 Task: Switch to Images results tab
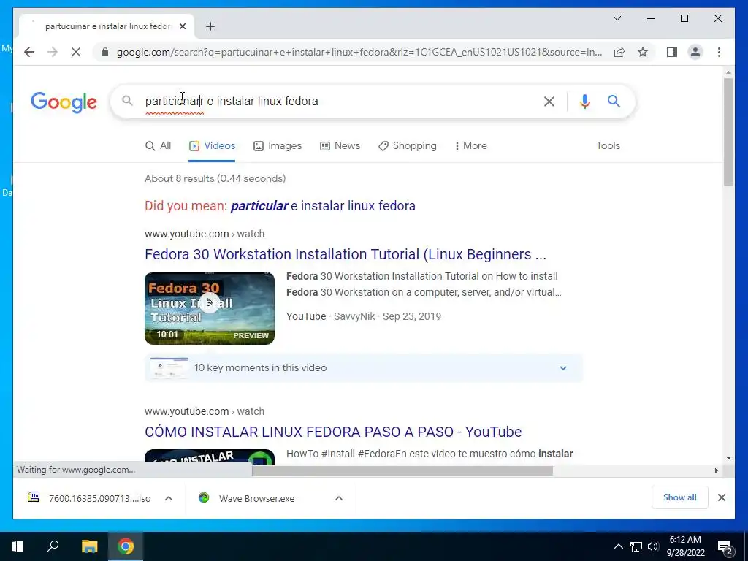pos(278,146)
